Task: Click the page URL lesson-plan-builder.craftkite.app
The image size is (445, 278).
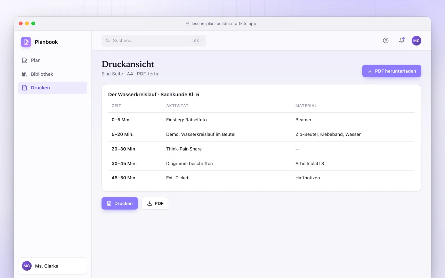Action: click(x=224, y=24)
